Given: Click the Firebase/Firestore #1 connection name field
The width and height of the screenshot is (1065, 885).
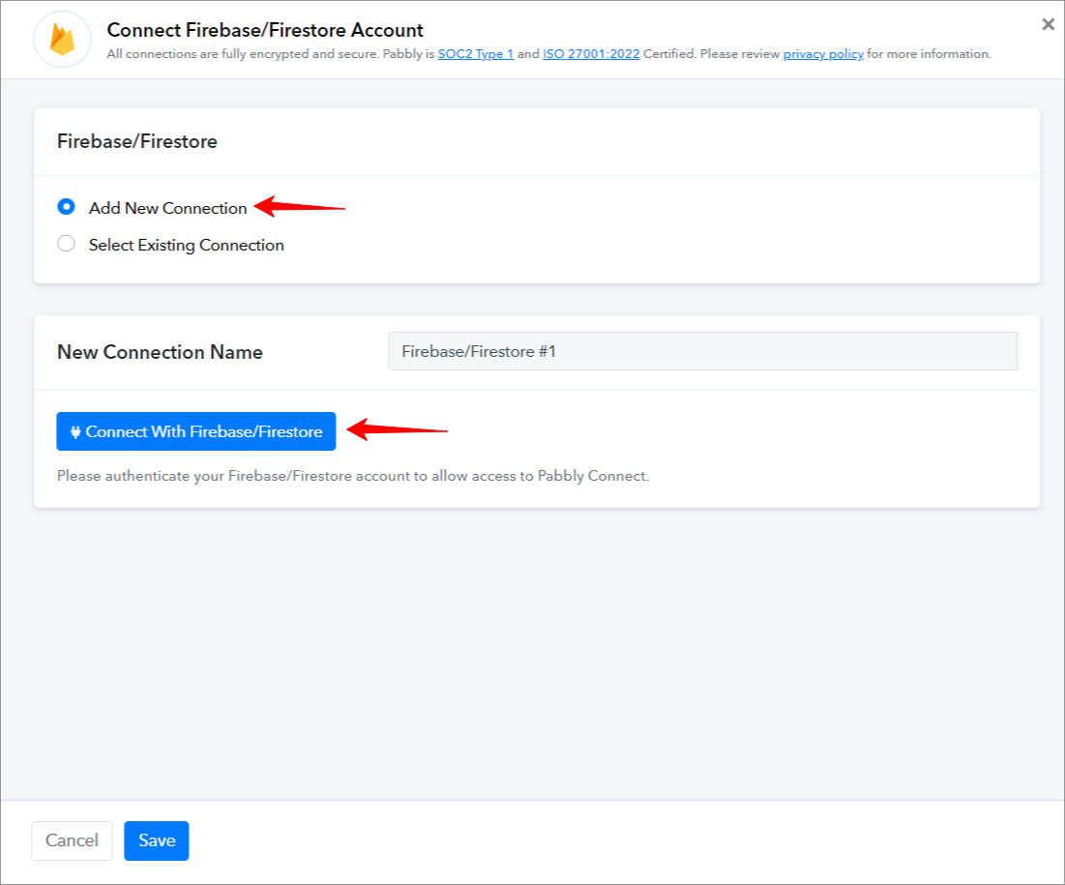Looking at the screenshot, I should pos(702,351).
